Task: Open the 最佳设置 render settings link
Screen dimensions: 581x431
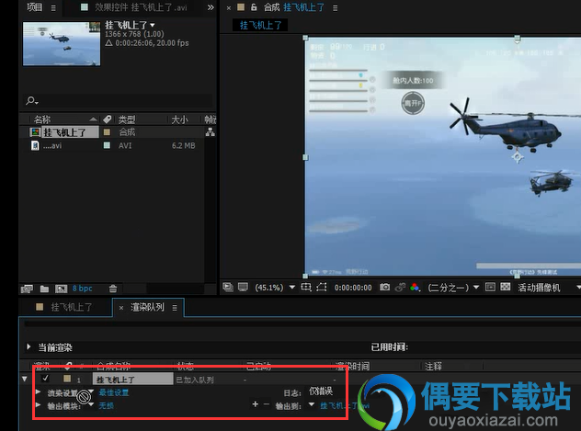Action: [x=114, y=392]
